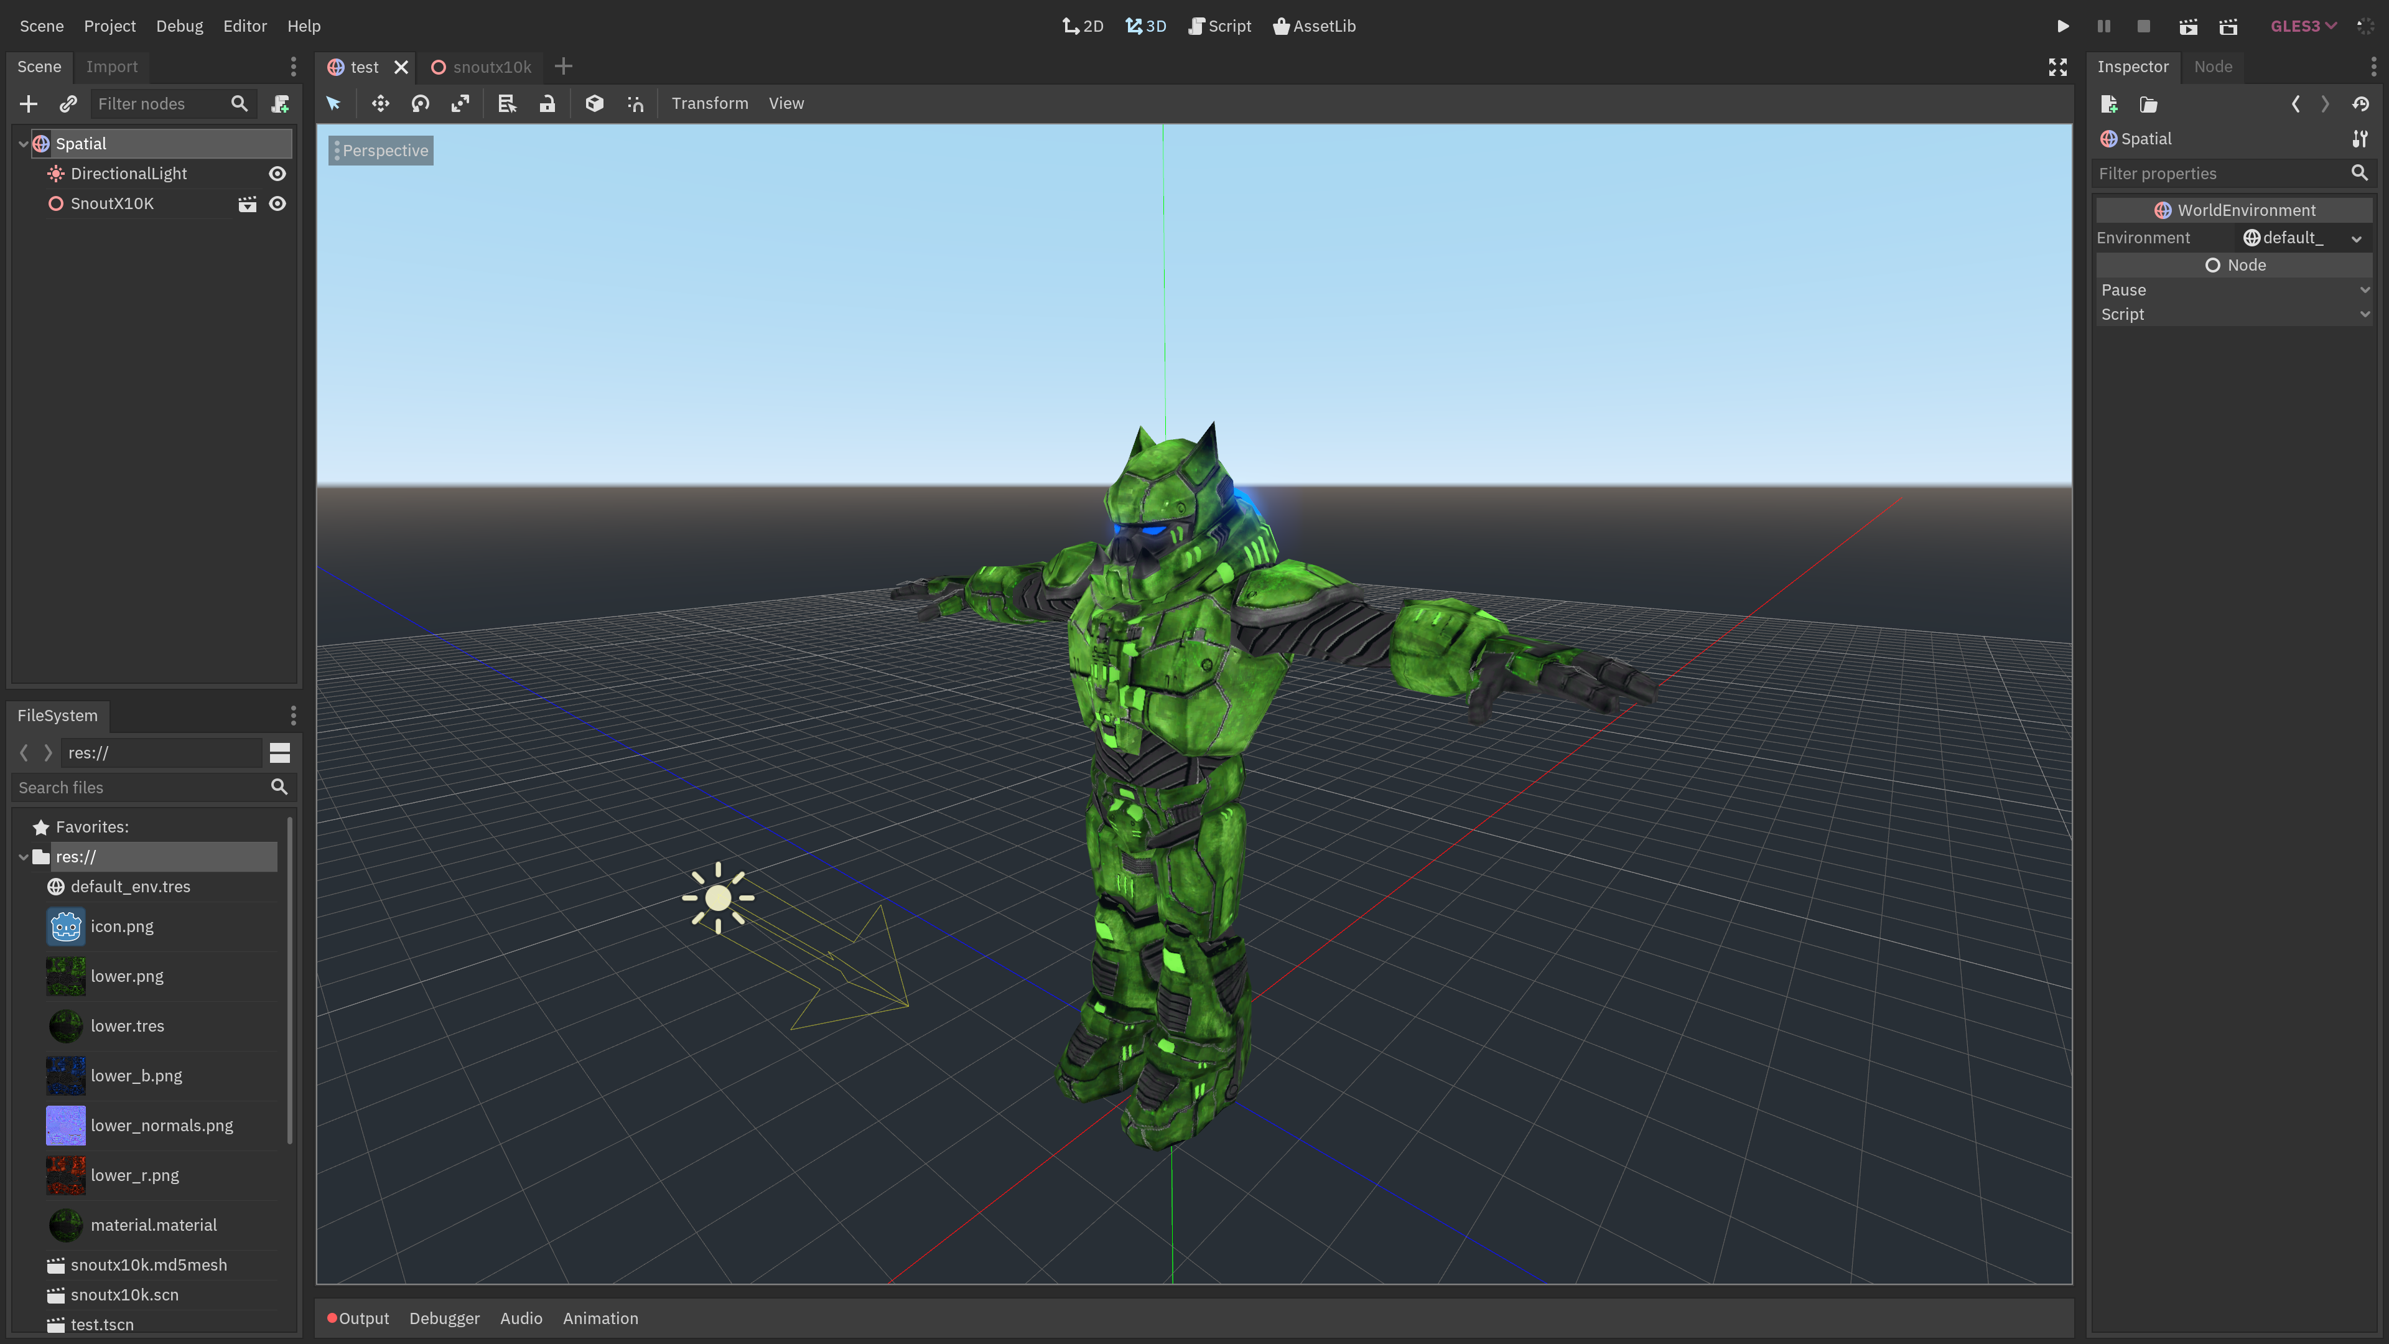This screenshot has height=1344, width=2389.
Task: Toggle distraction-free mode in the viewport corner
Action: (2057, 67)
